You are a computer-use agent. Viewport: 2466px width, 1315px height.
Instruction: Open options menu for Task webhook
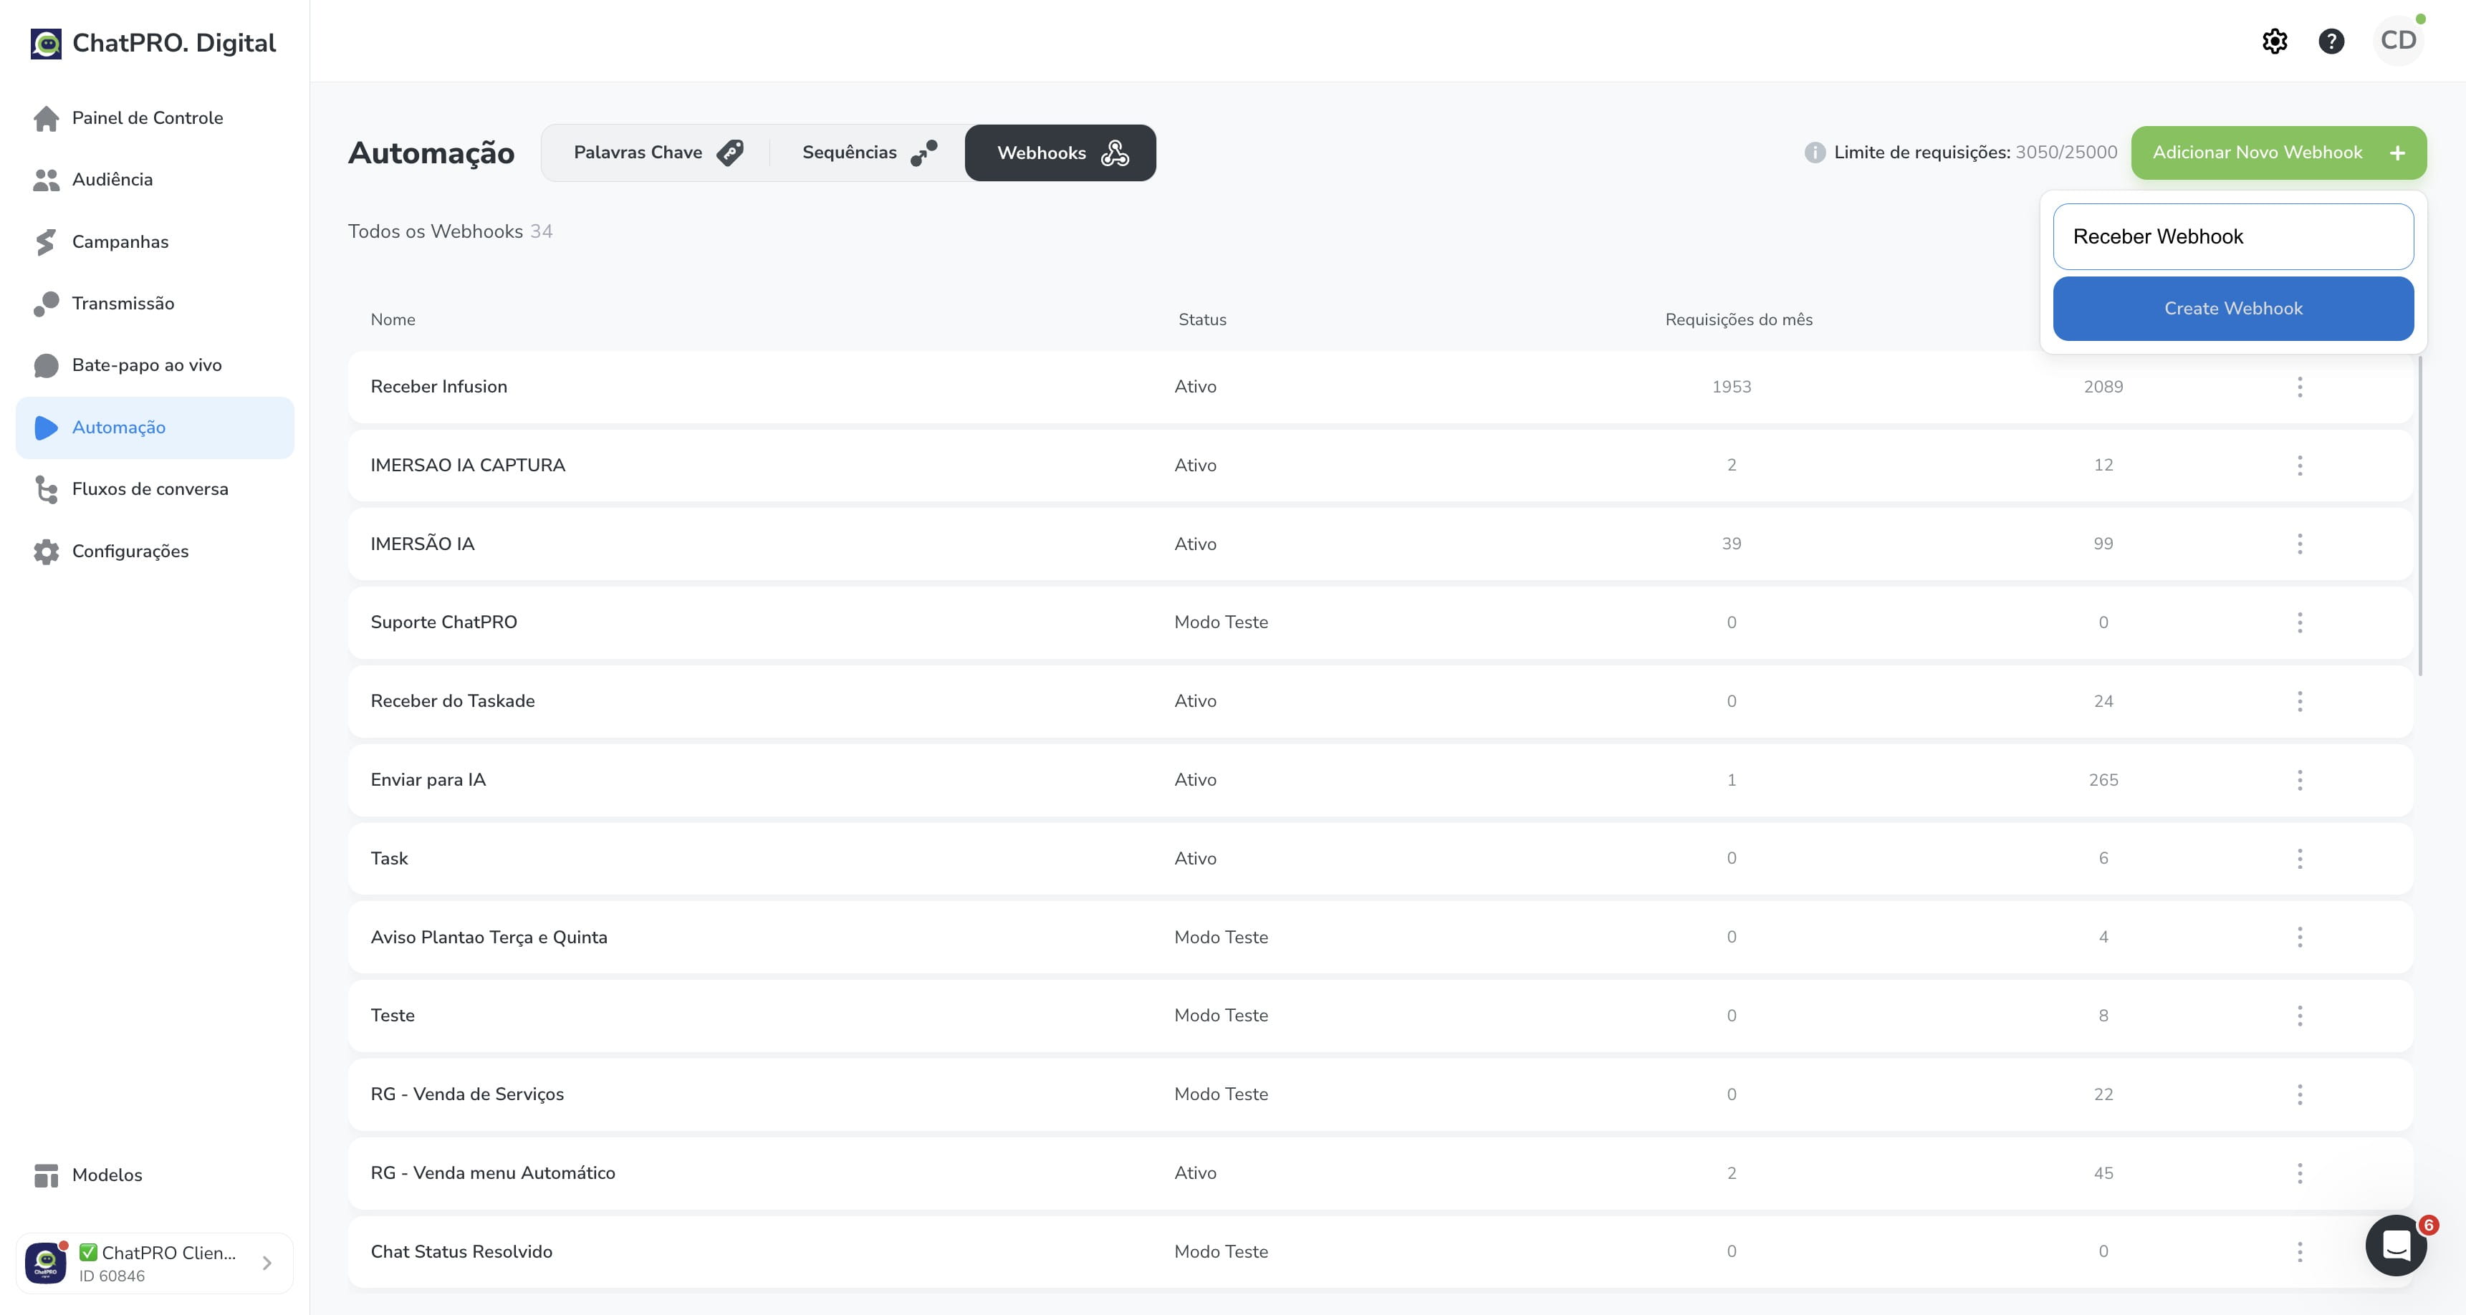(x=2300, y=859)
